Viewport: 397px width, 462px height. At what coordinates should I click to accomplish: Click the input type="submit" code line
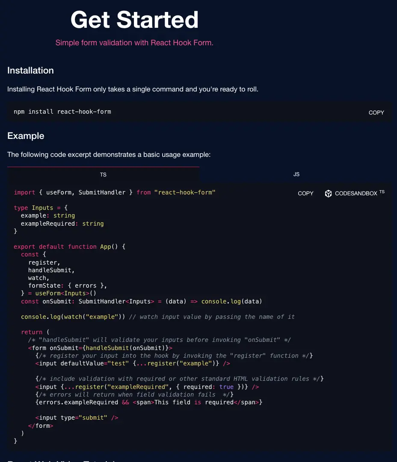point(77,418)
